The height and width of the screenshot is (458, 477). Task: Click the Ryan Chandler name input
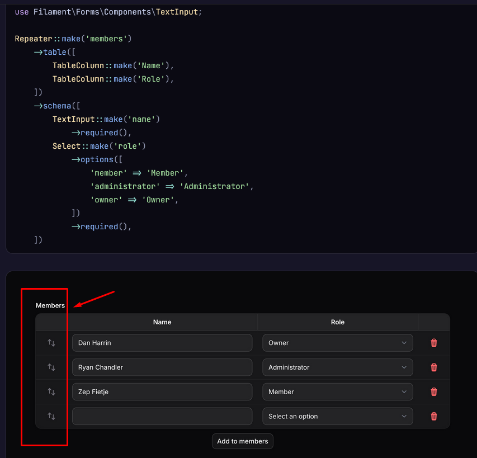tap(162, 367)
